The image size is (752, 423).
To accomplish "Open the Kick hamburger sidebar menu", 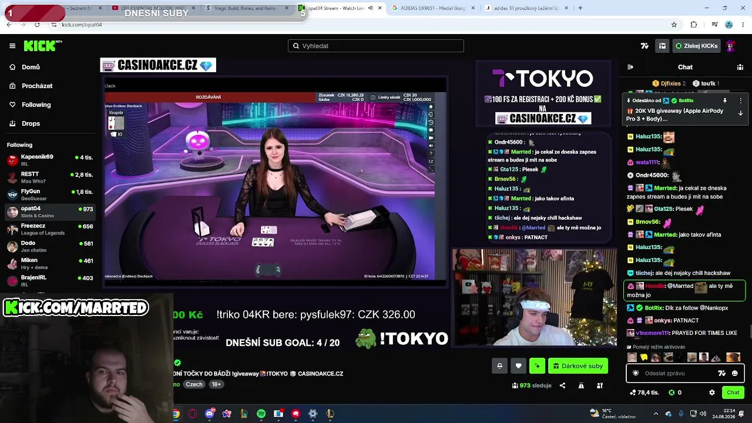I will click(x=12, y=46).
